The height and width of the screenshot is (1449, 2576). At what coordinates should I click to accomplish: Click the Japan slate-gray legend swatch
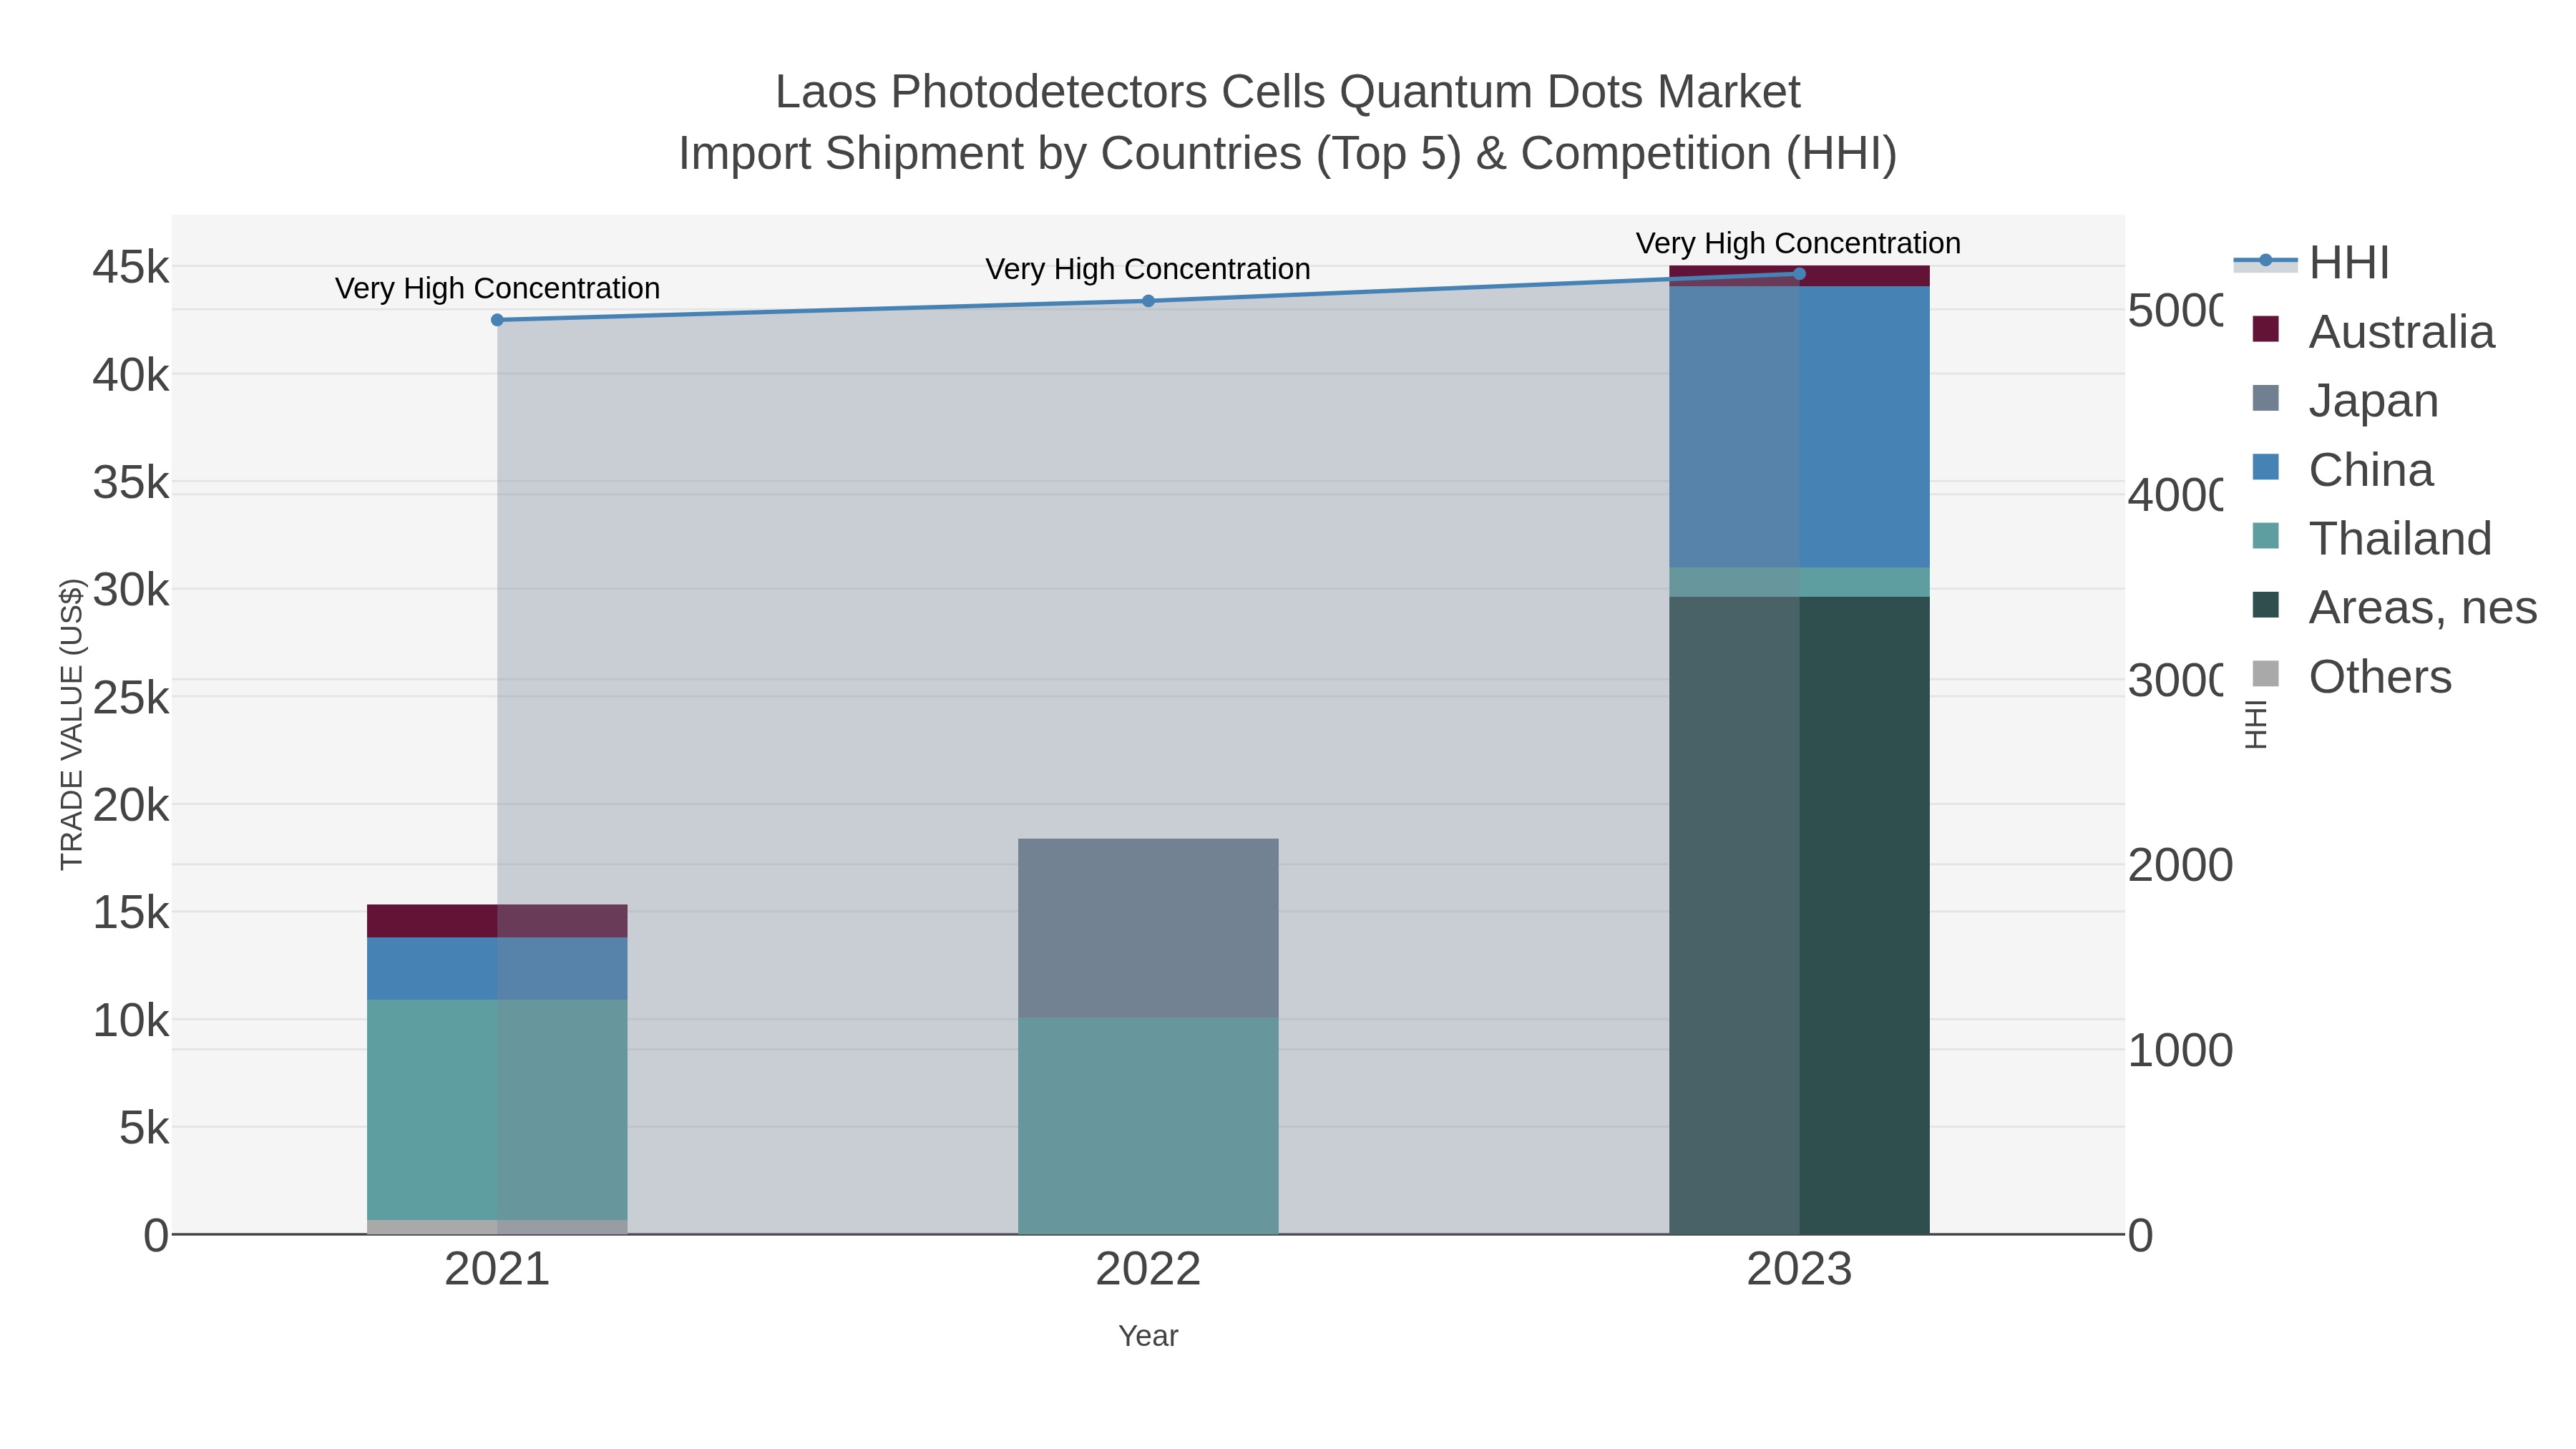pyautogui.click(x=2265, y=398)
